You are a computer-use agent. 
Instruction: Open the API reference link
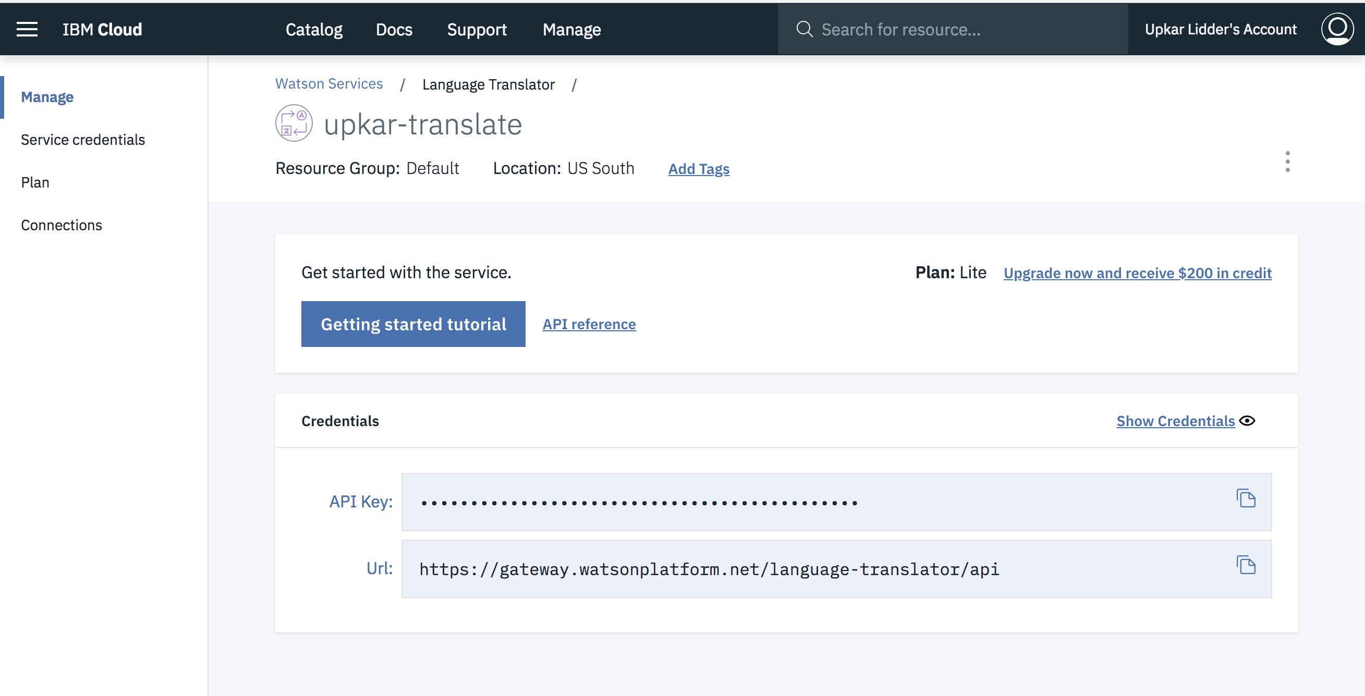589,324
